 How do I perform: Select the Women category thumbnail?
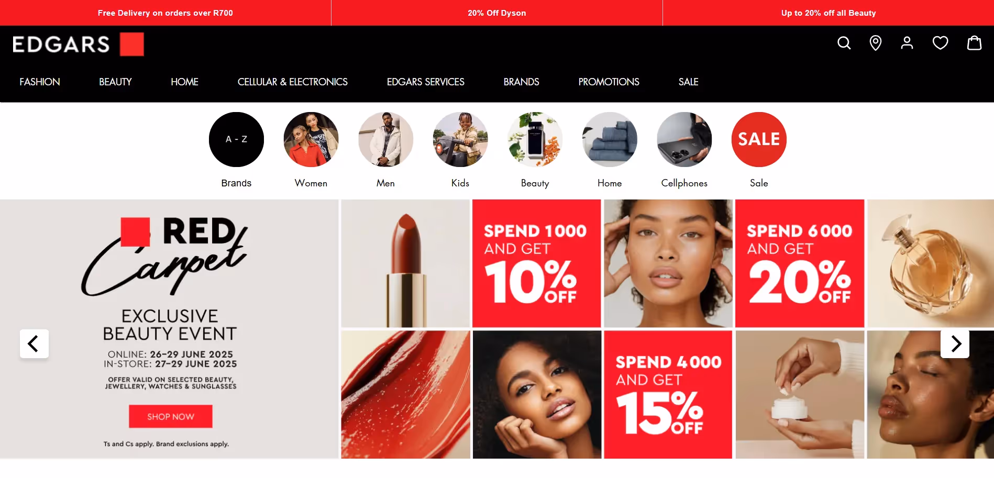(x=311, y=139)
